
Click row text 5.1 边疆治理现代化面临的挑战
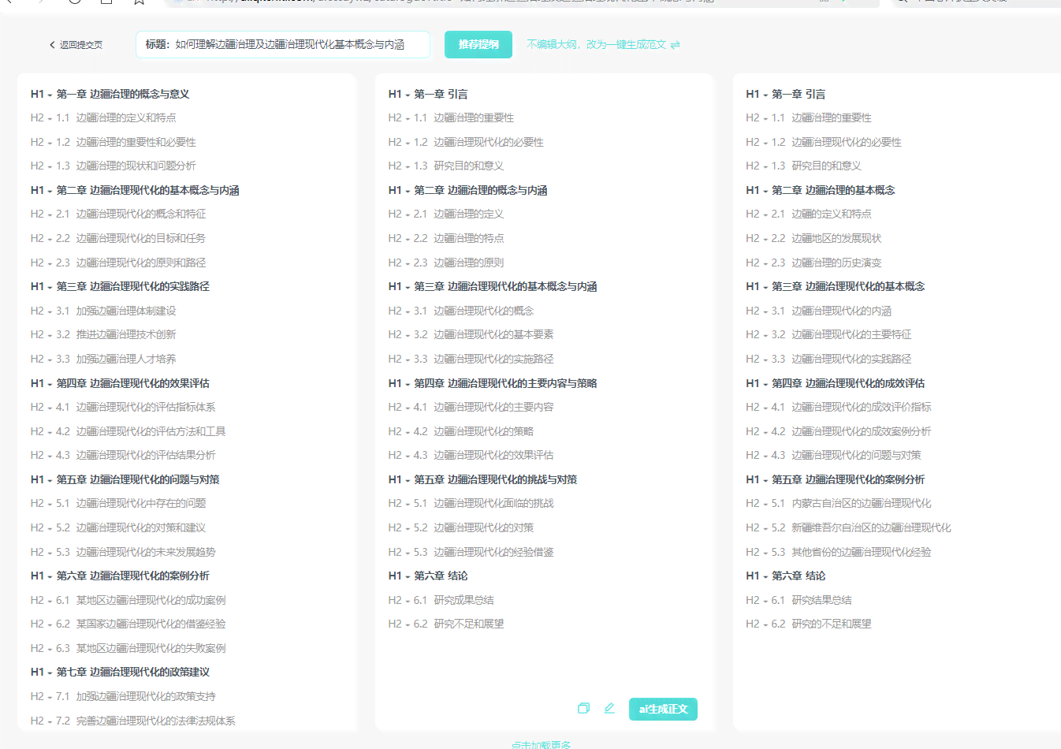pos(484,504)
